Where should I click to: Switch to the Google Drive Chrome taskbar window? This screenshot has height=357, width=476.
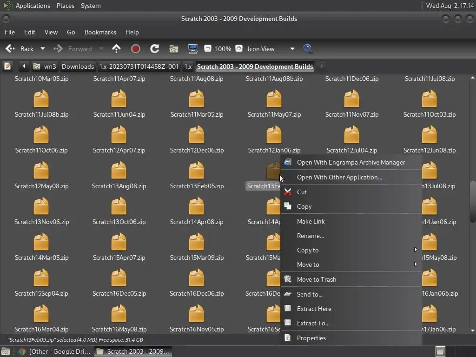55,351
